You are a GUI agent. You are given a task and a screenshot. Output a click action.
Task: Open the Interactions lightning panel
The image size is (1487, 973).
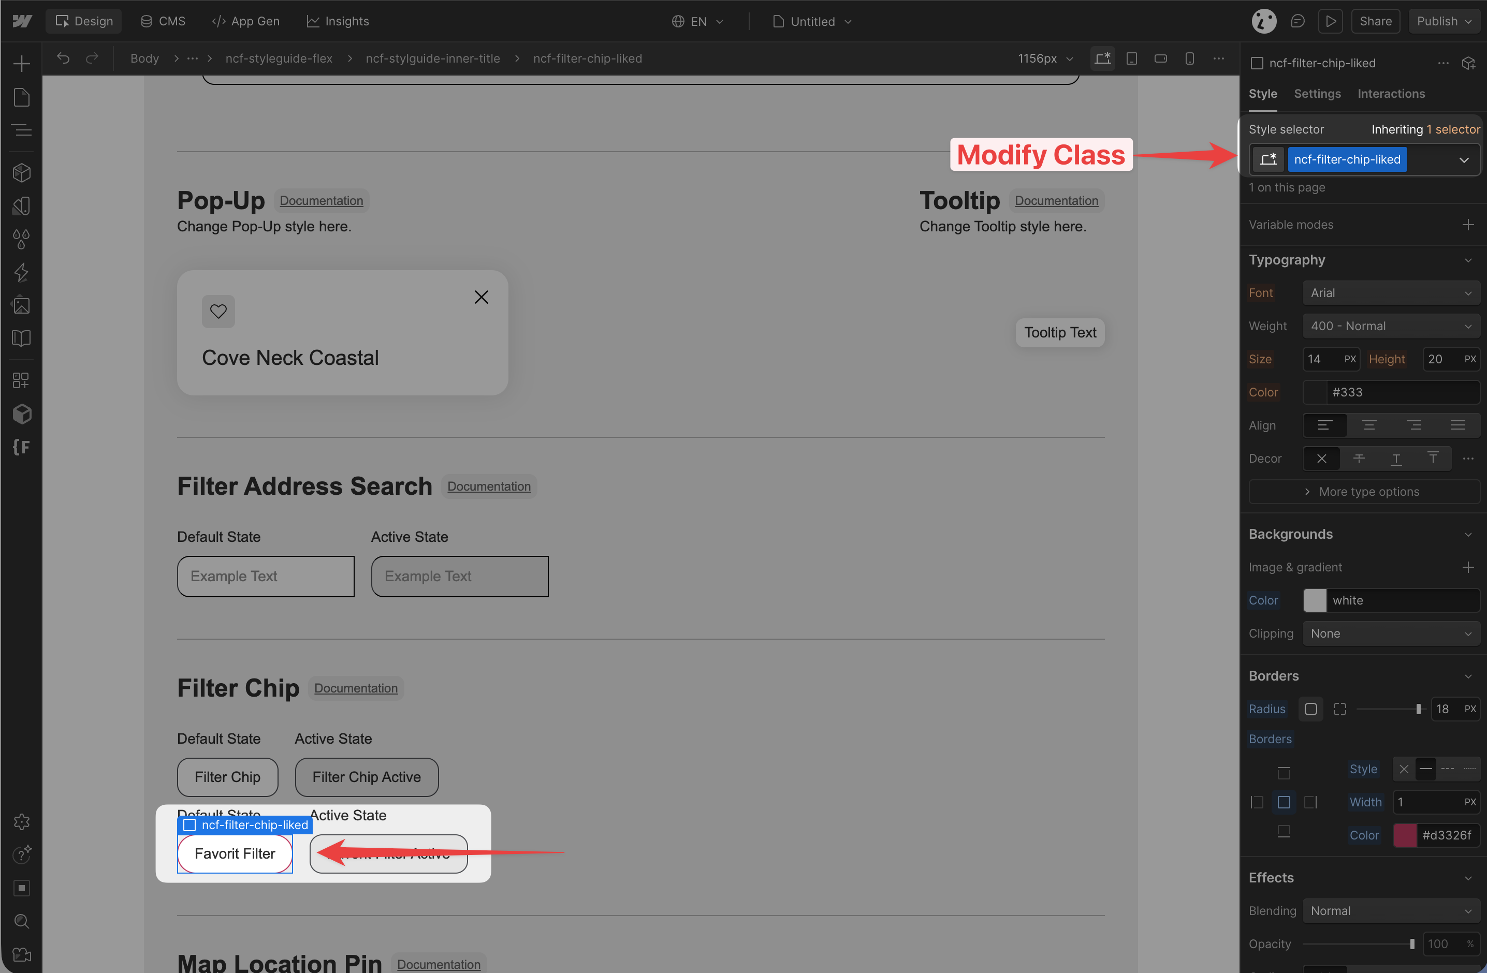click(21, 272)
